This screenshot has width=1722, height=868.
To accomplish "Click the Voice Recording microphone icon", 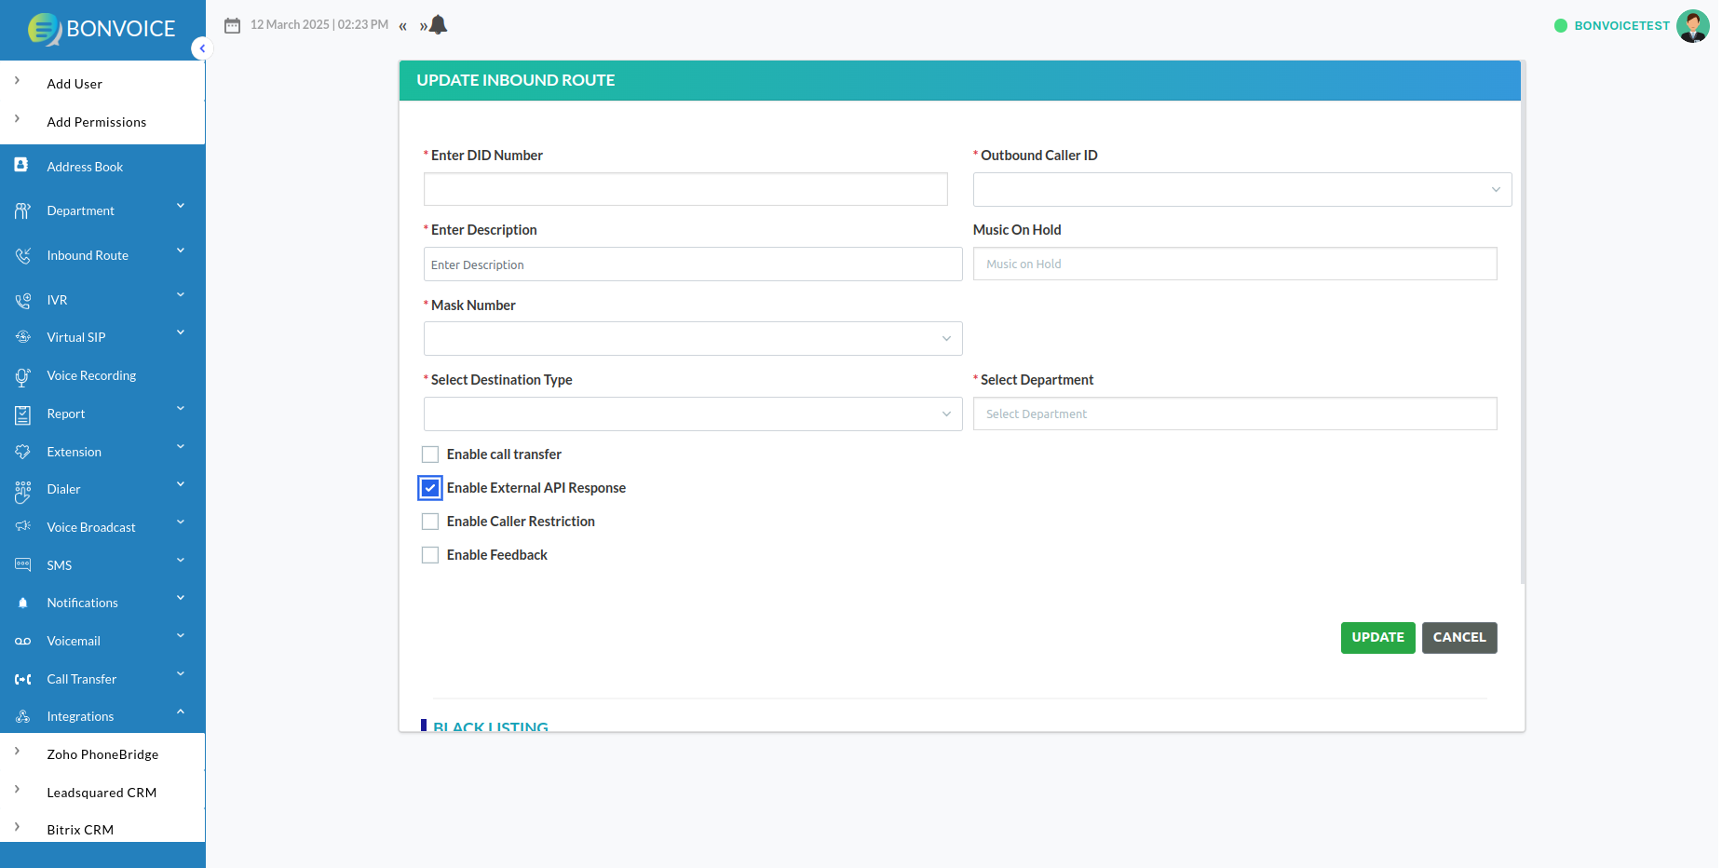I will (22, 376).
